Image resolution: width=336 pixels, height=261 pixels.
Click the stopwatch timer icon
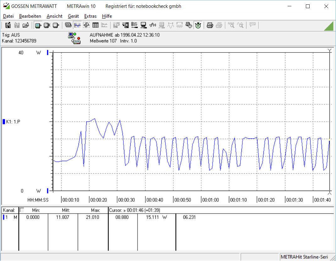pos(198,25)
